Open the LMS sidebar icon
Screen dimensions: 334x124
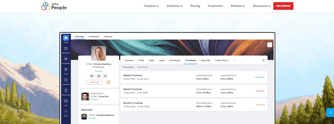66,101
